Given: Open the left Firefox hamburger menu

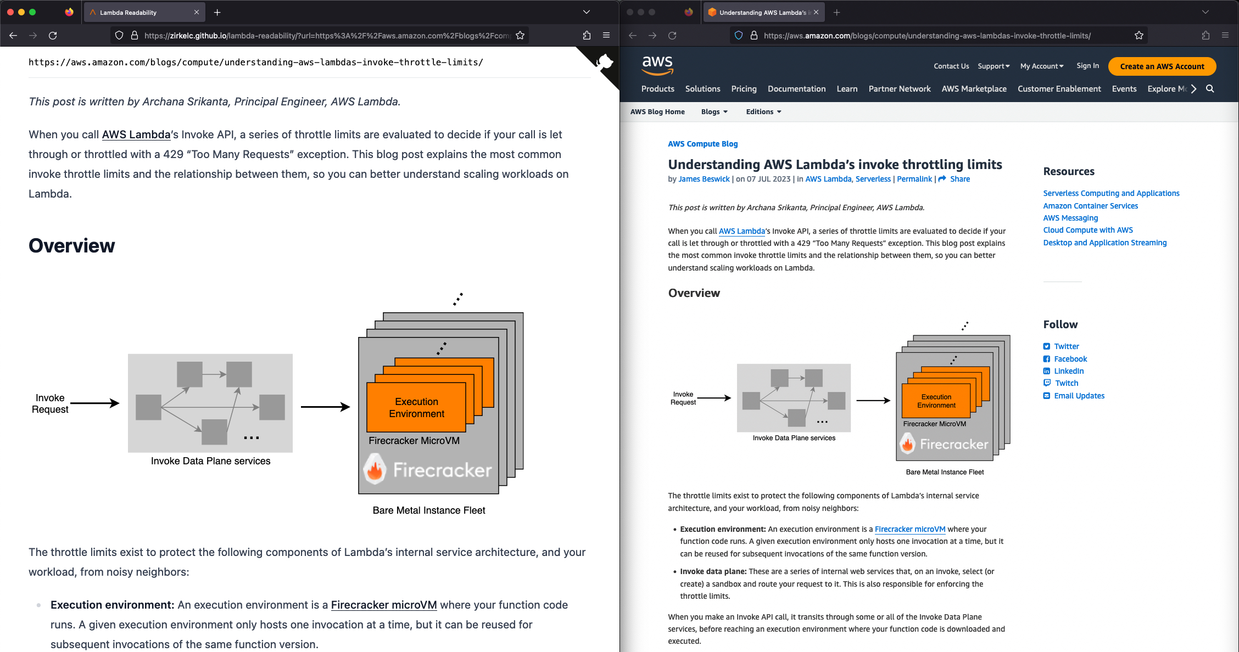Looking at the screenshot, I should [x=606, y=36].
